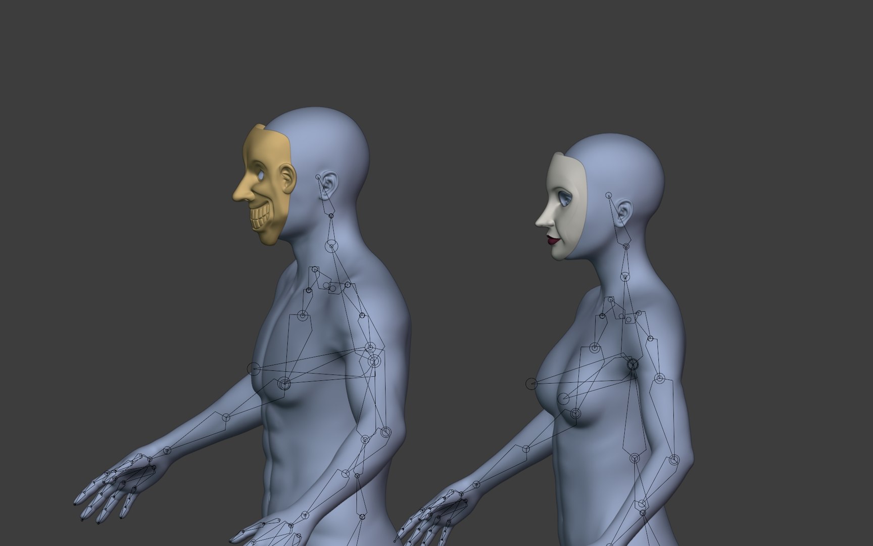The image size is (873, 546).
Task: Click the female figure's ear
Action: (624, 214)
